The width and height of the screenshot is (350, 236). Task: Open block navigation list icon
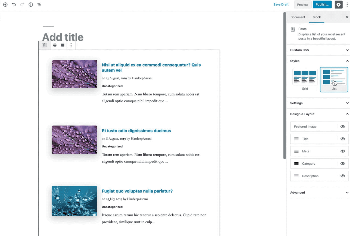(39, 4)
